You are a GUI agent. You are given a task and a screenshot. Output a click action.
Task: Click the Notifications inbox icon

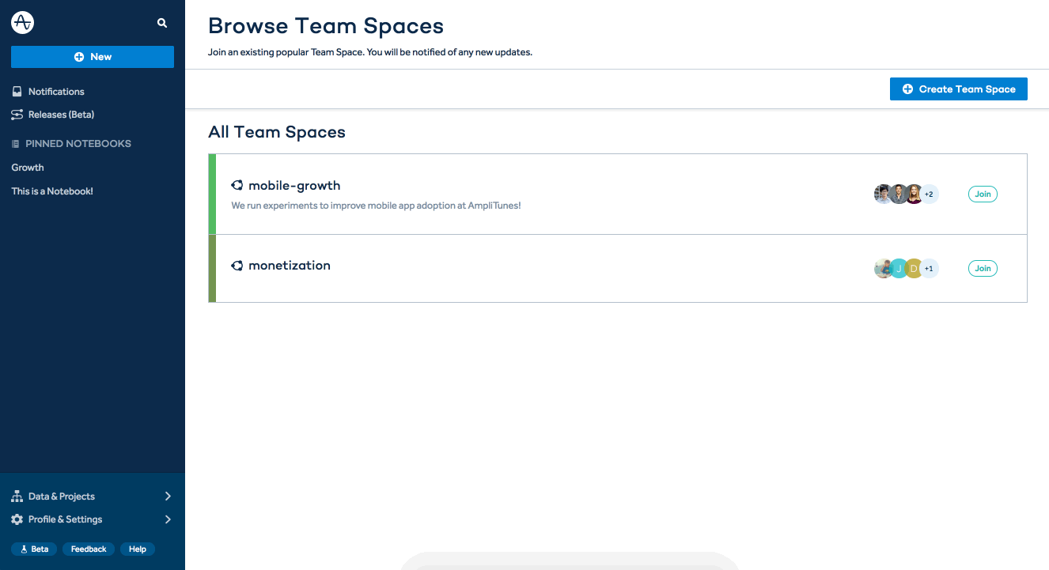point(17,92)
